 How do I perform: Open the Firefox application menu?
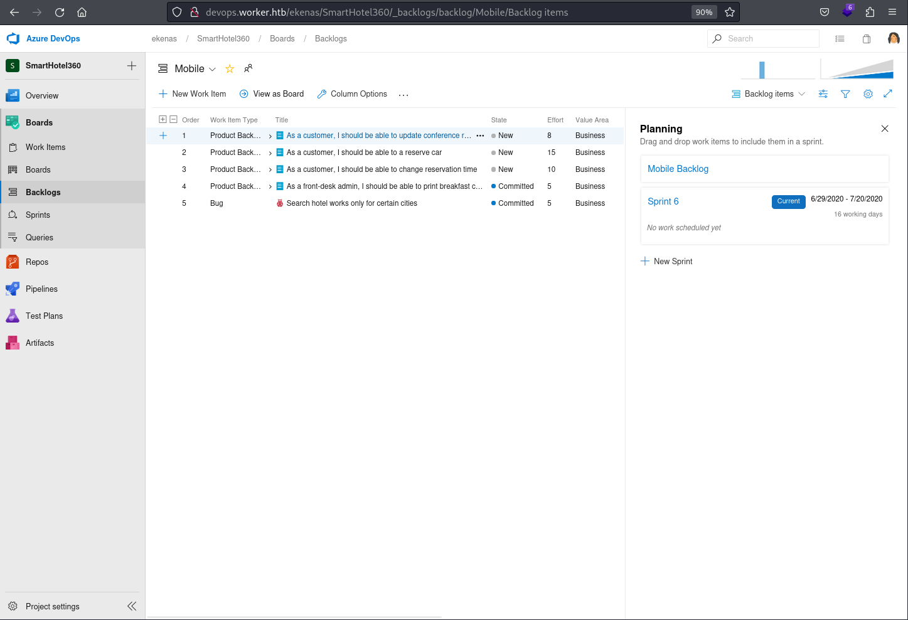(892, 12)
